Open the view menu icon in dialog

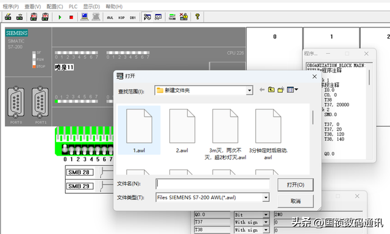(x=292, y=89)
